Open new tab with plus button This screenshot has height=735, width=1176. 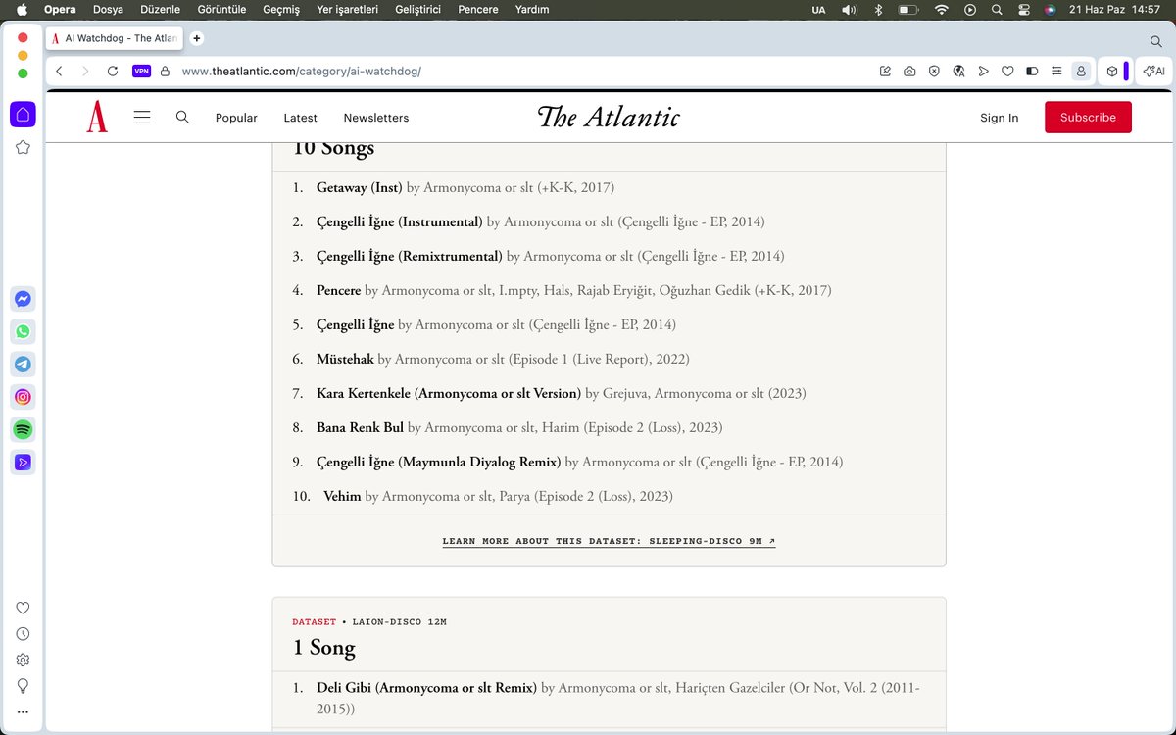(197, 38)
